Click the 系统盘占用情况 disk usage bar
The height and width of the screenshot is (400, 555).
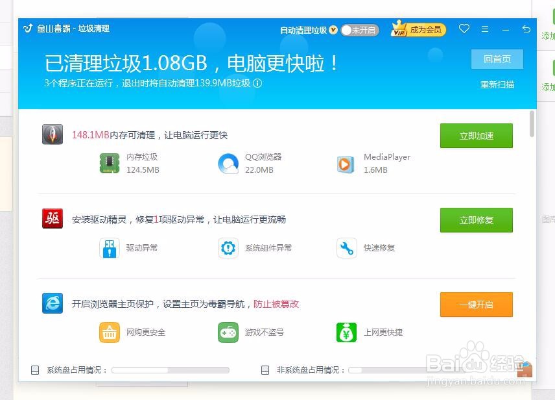(170, 370)
